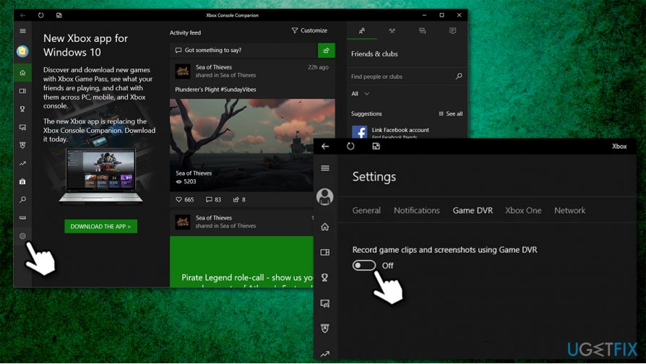The image size is (646, 364).
Task: Open profile avatar in Xbox Settings sidebar
Action: coord(325,197)
